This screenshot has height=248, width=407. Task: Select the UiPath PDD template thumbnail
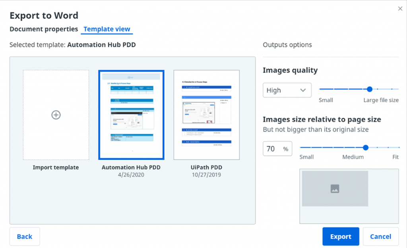pos(207,115)
